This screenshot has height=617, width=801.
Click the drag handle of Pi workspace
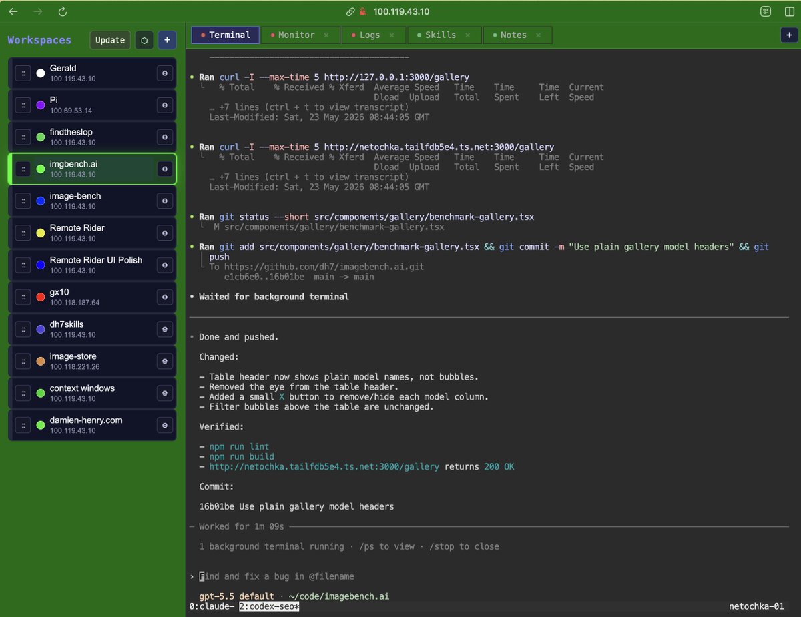(23, 105)
